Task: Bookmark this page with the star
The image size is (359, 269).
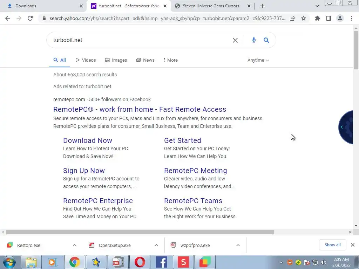Action: [304, 18]
